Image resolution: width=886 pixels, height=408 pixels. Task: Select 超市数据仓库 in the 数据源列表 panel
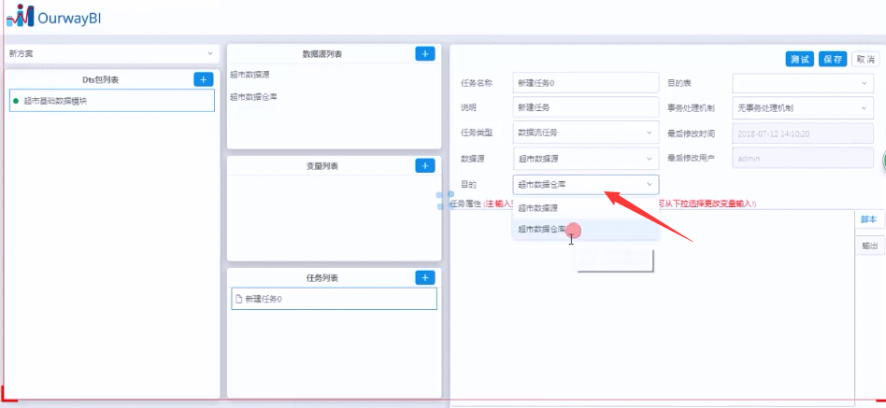coord(253,96)
